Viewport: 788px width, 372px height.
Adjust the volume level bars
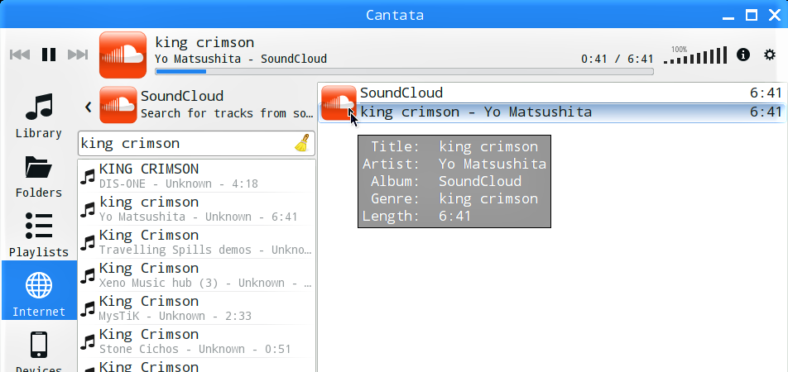point(695,55)
